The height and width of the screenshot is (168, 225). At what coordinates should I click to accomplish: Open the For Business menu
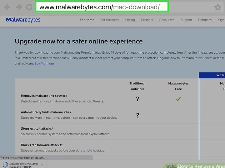pyautogui.click(x=109, y=20)
